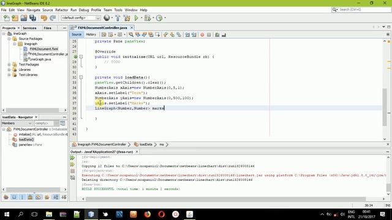Open the Team menu
Viewport: 392px width, 220px height.
tap(108, 10)
